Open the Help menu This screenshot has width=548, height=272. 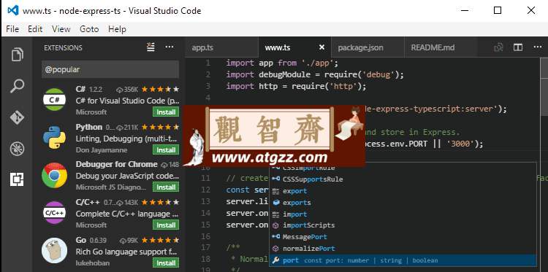coord(117,29)
